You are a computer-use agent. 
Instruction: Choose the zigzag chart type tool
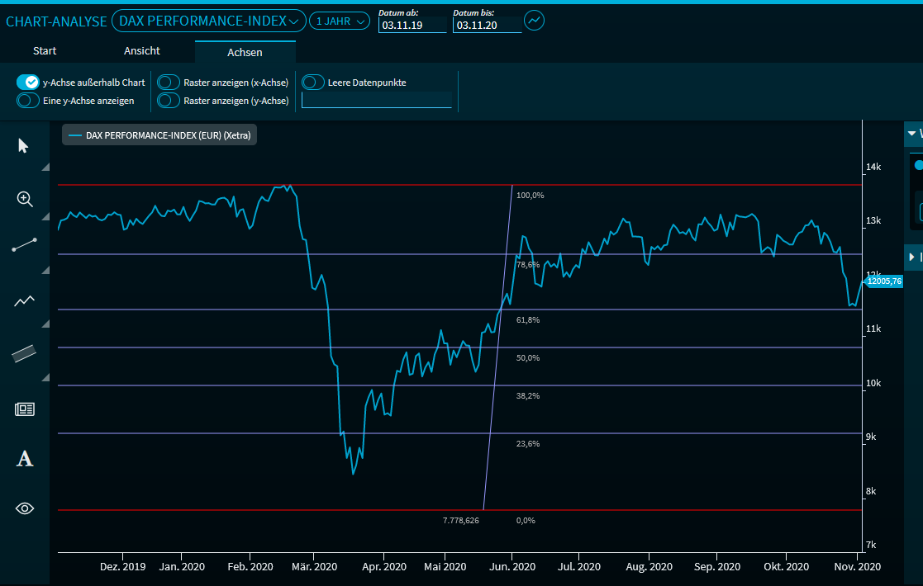pyautogui.click(x=25, y=301)
